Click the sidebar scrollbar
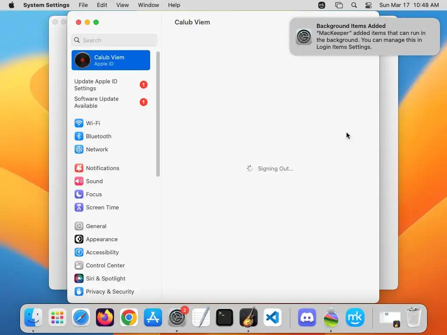447x335 pixels. (x=158, y=114)
